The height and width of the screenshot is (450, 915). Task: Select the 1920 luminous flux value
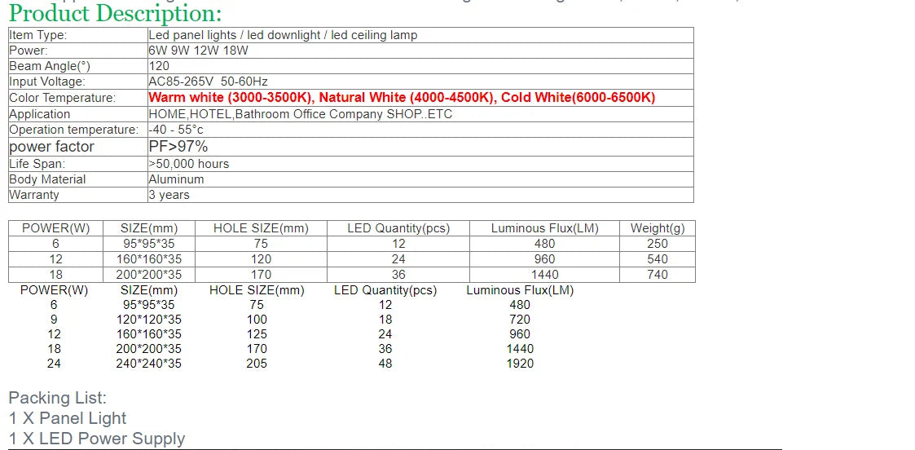(x=520, y=364)
